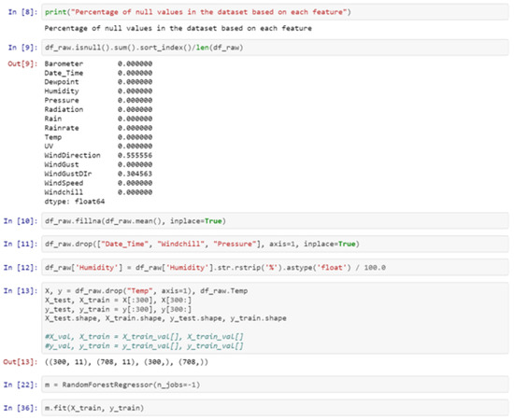Click the isnull sum code cell
Screen dimensions: 514x420
pyautogui.click(x=275, y=48)
